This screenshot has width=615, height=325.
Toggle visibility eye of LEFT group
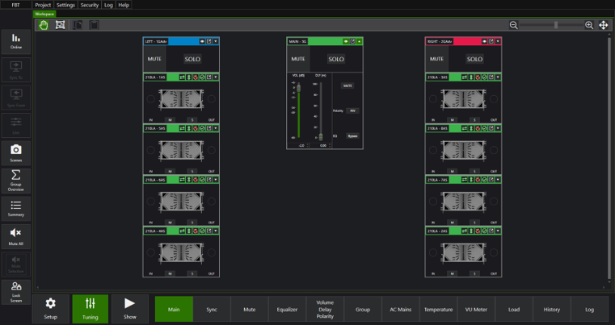click(x=202, y=41)
